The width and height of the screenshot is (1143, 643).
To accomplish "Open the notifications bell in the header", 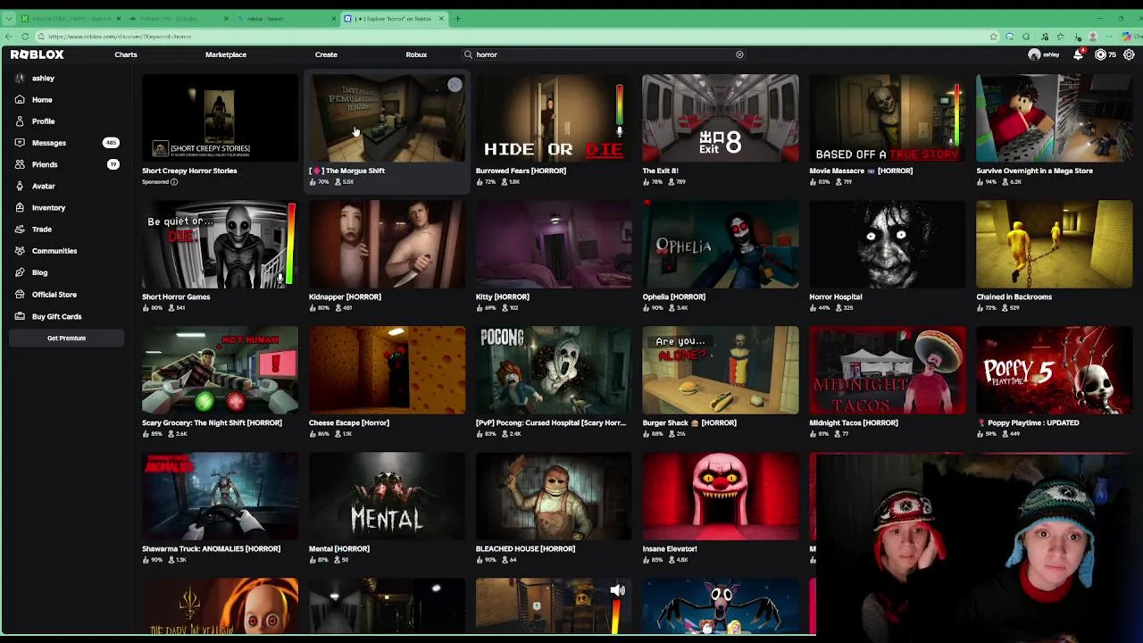I will click(1079, 54).
